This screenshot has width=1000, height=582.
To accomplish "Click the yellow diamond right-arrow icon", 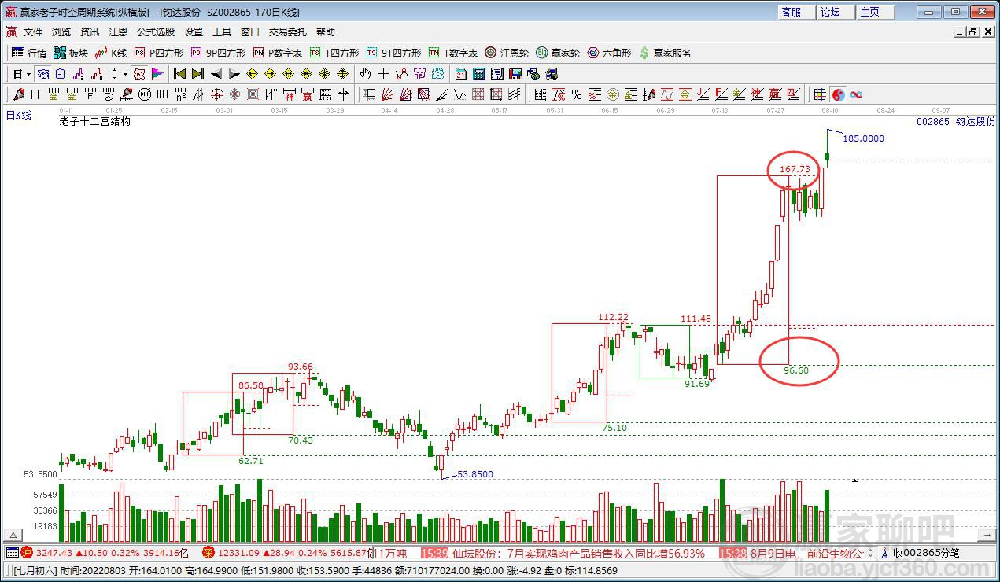I will click(x=270, y=74).
